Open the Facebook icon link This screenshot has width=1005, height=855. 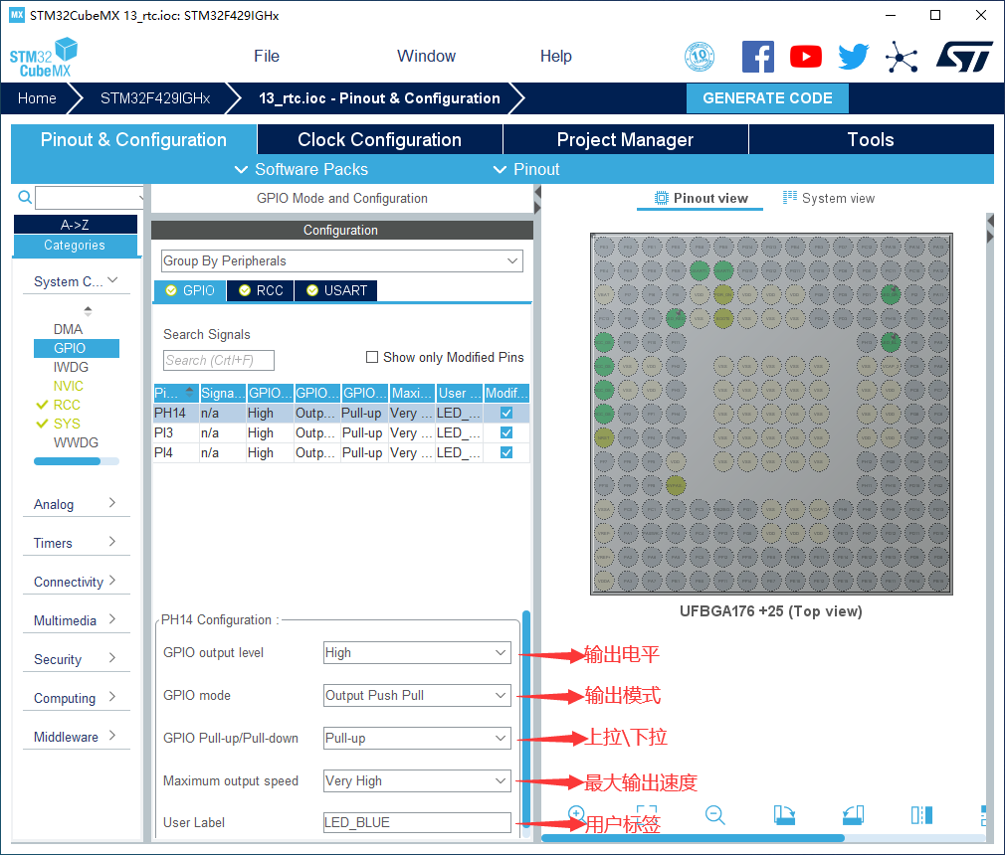pyautogui.click(x=757, y=57)
